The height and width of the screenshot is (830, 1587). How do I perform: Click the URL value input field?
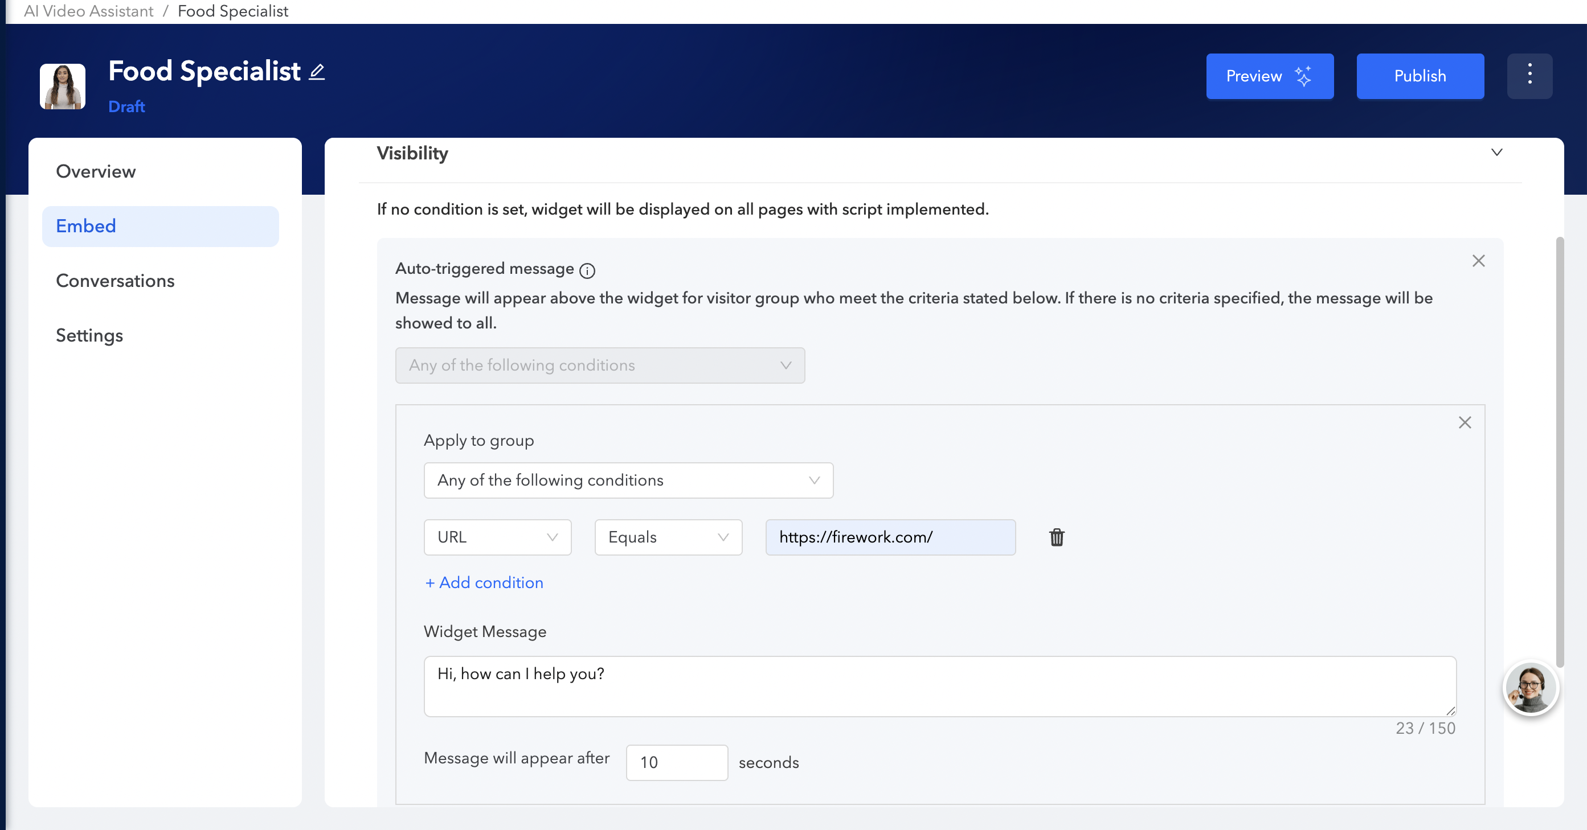pyautogui.click(x=890, y=537)
